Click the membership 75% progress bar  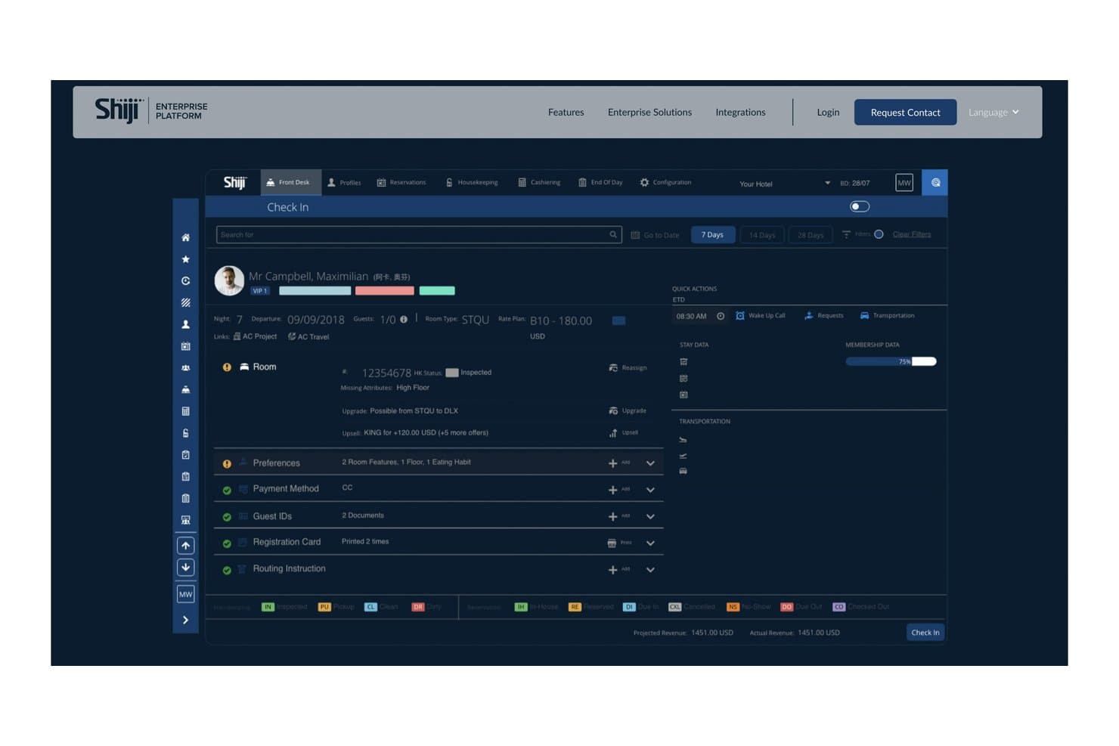coord(891,361)
